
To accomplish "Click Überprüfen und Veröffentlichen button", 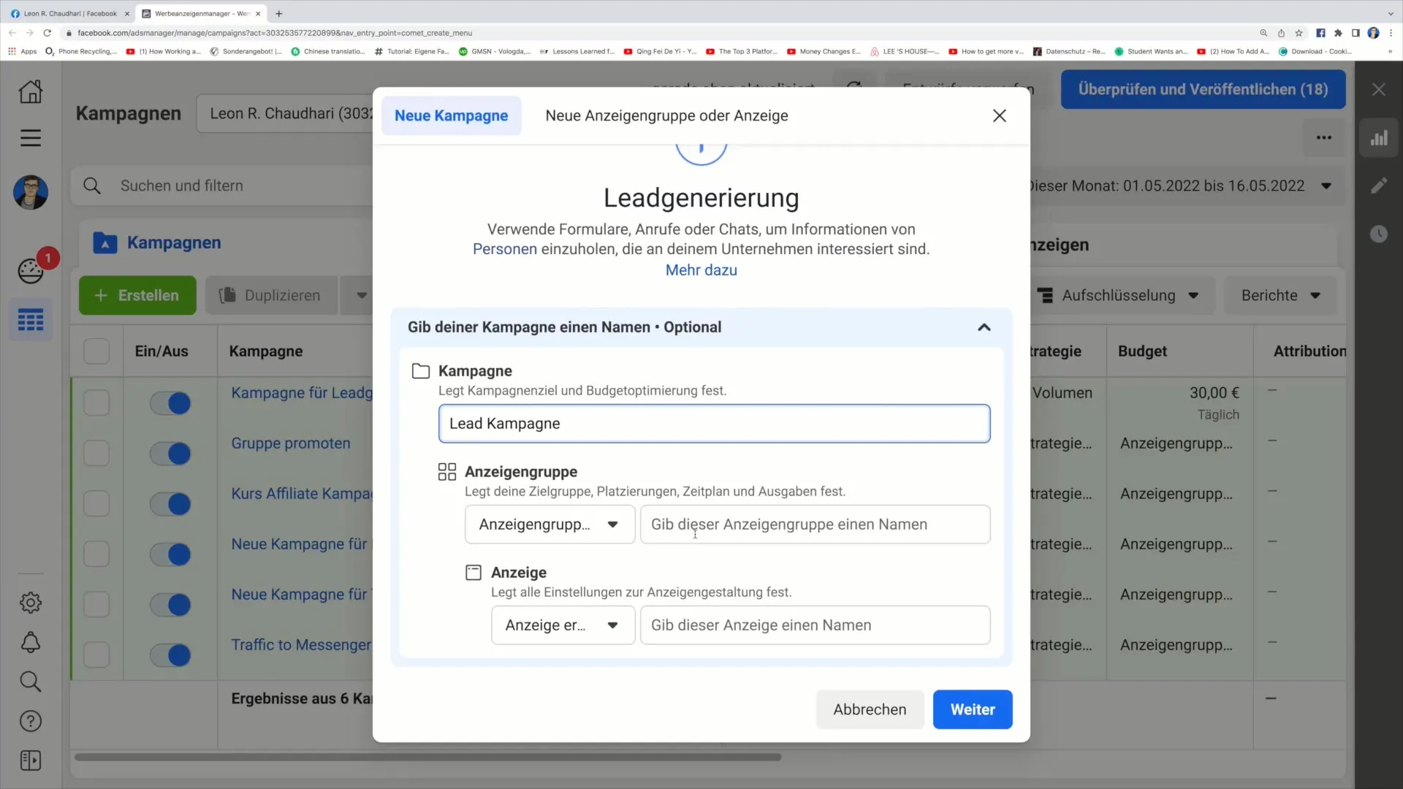I will (x=1203, y=89).
